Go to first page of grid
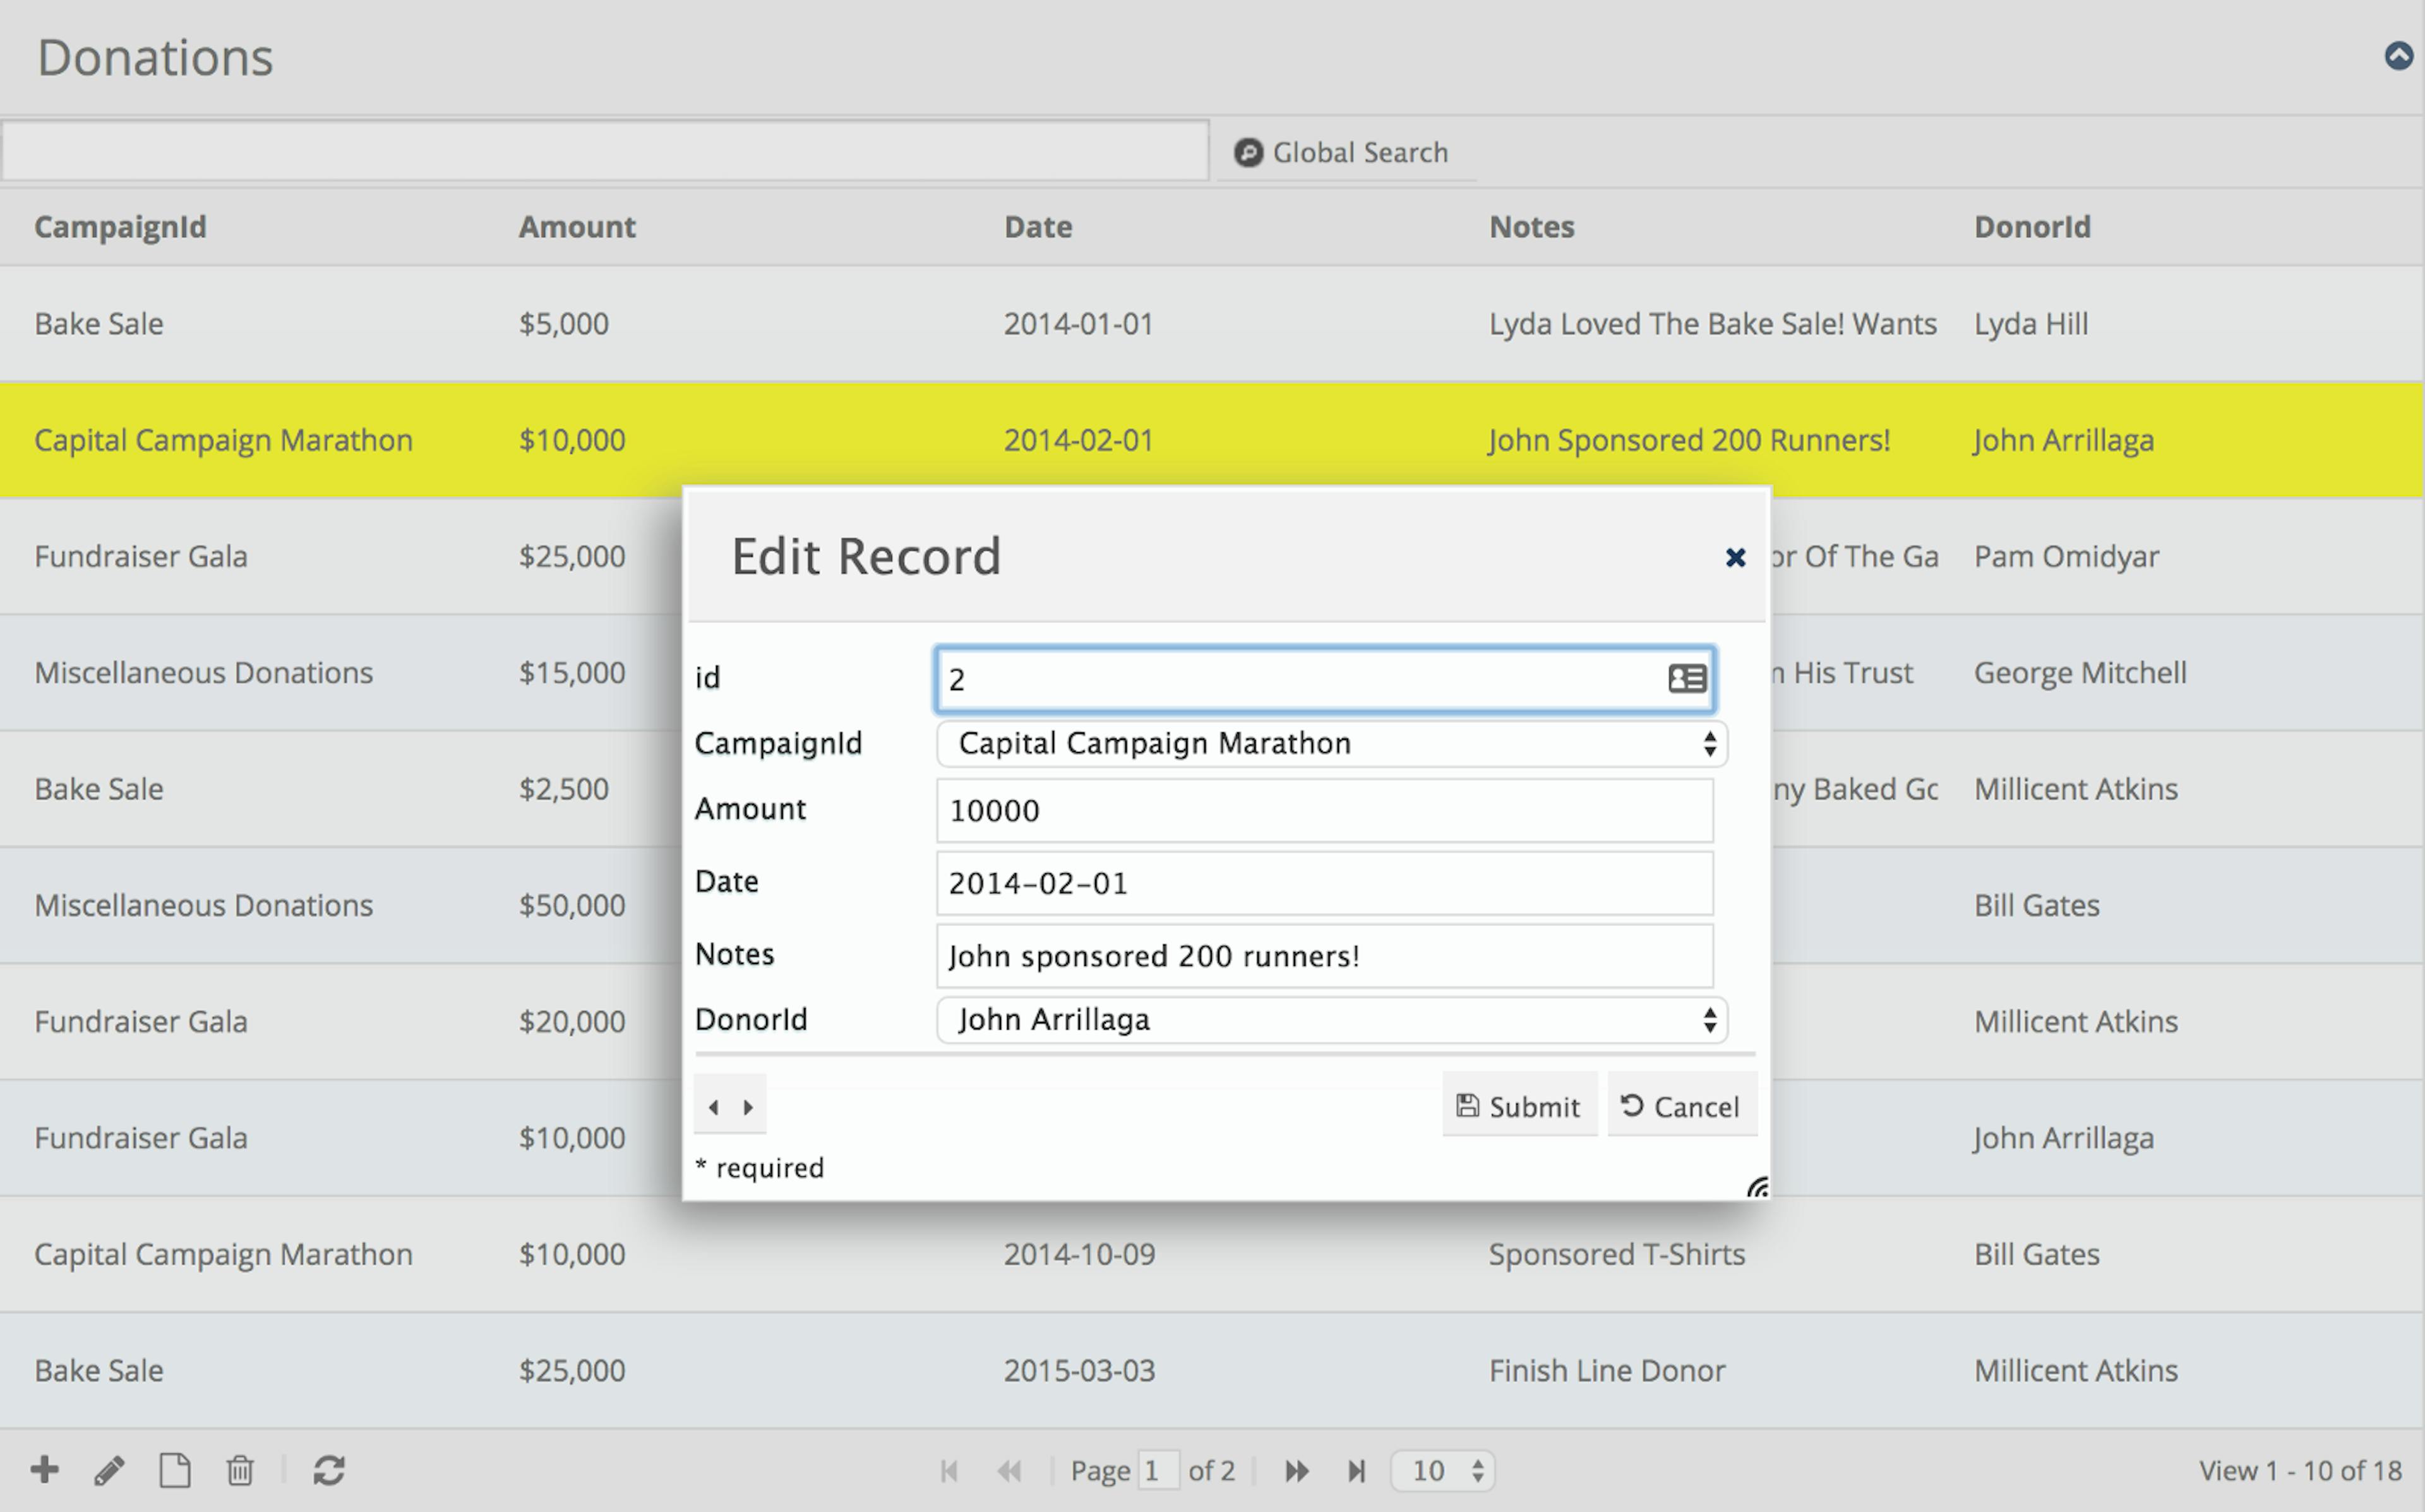 point(949,1471)
